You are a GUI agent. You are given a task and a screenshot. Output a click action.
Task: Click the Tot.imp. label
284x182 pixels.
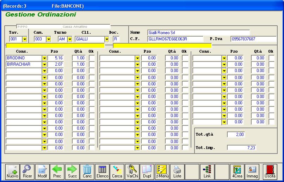(x=205, y=148)
